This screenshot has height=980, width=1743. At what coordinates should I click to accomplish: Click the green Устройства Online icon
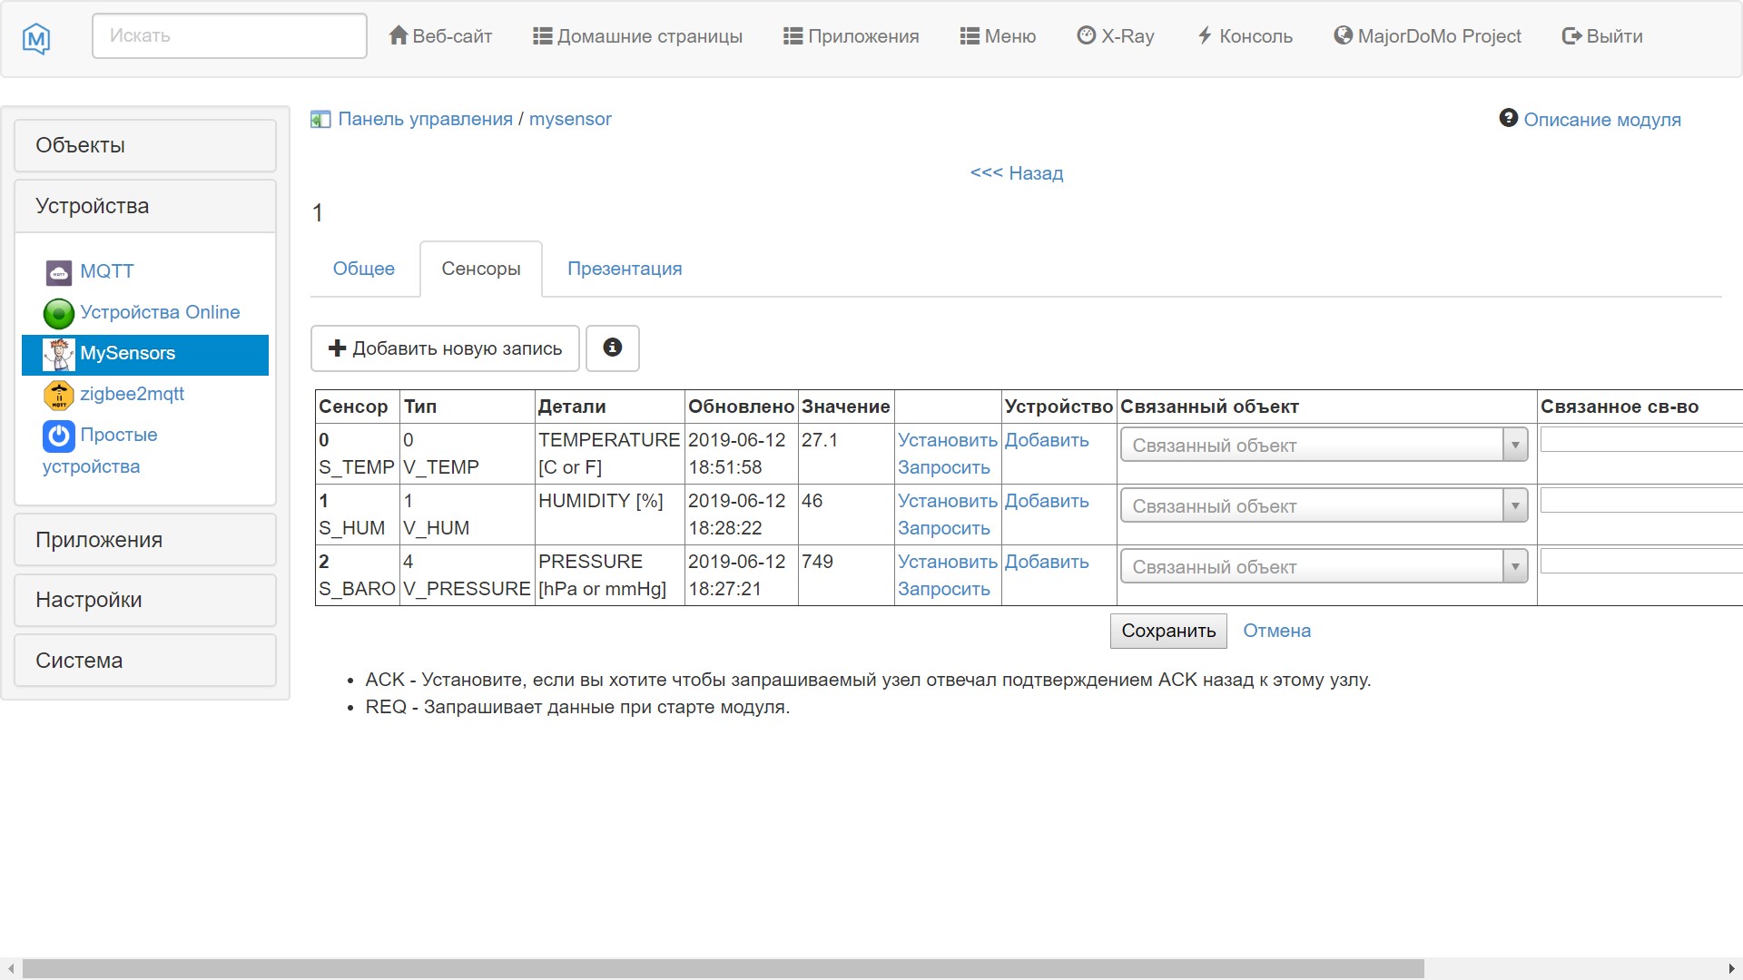click(x=59, y=313)
